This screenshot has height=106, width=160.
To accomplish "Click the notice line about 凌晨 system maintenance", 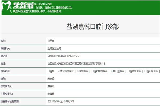I will (36, 11).
